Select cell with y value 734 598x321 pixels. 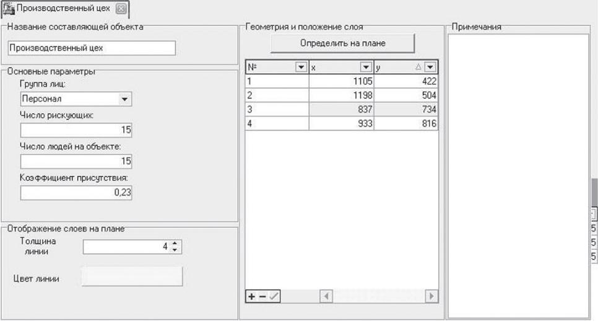(x=406, y=110)
